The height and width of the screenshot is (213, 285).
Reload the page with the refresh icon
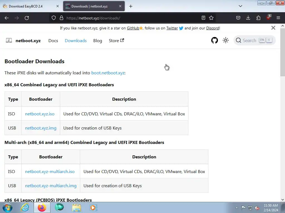(x=27, y=18)
